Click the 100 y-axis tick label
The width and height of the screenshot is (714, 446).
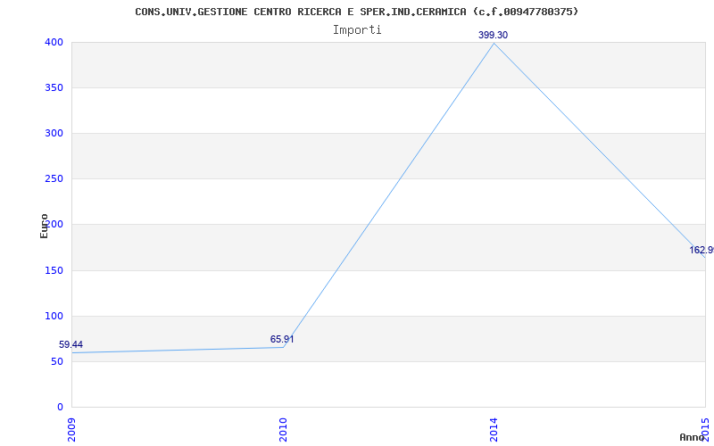pyautogui.click(x=54, y=316)
